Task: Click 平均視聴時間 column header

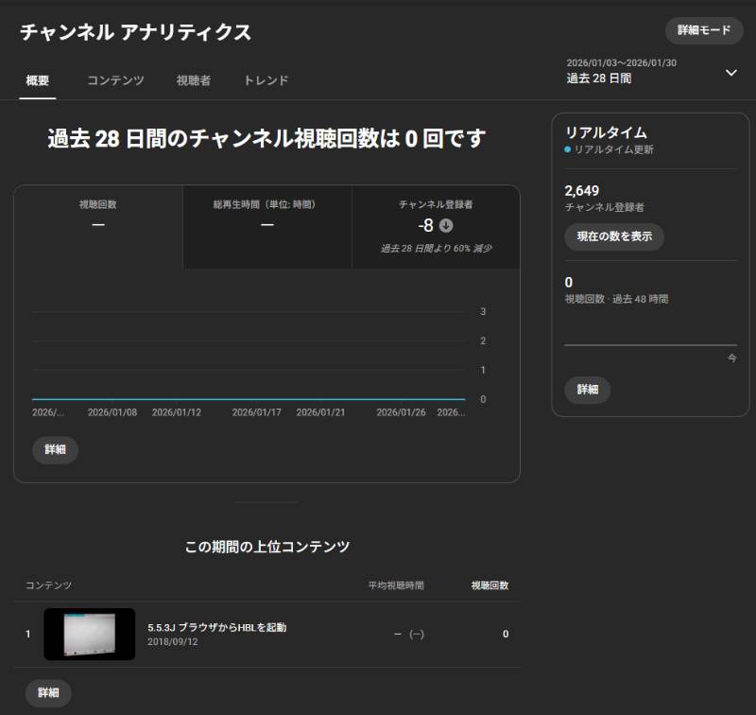Action: pyautogui.click(x=396, y=585)
